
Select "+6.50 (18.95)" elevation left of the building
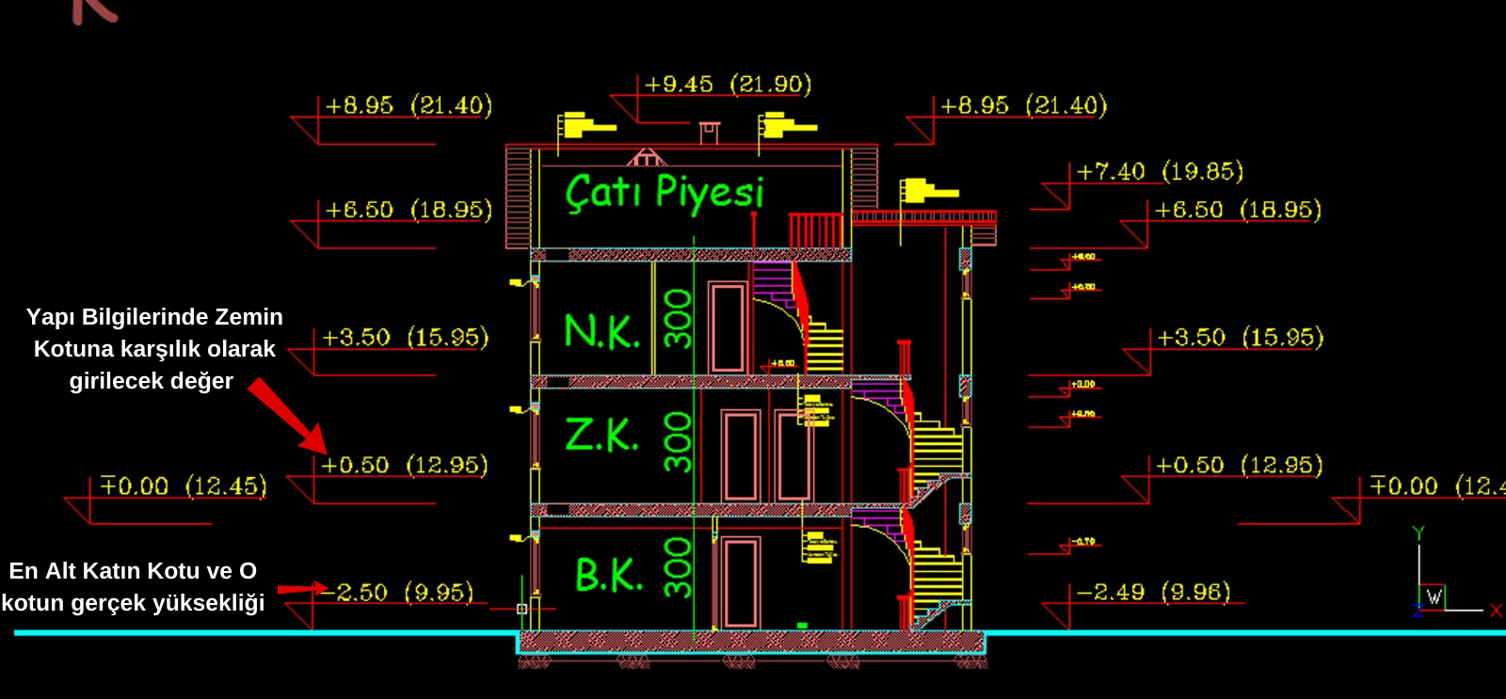coord(409,210)
